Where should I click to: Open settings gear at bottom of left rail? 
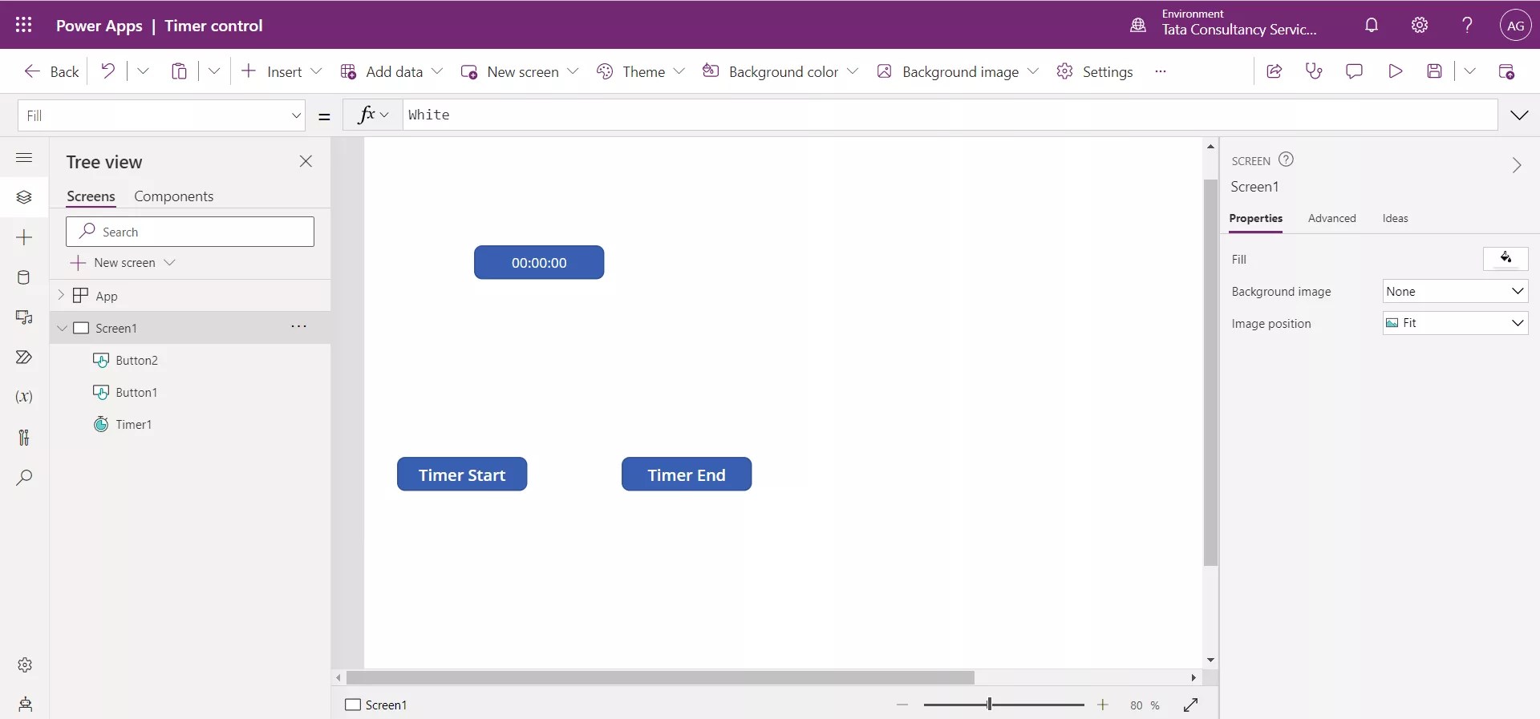(25, 664)
